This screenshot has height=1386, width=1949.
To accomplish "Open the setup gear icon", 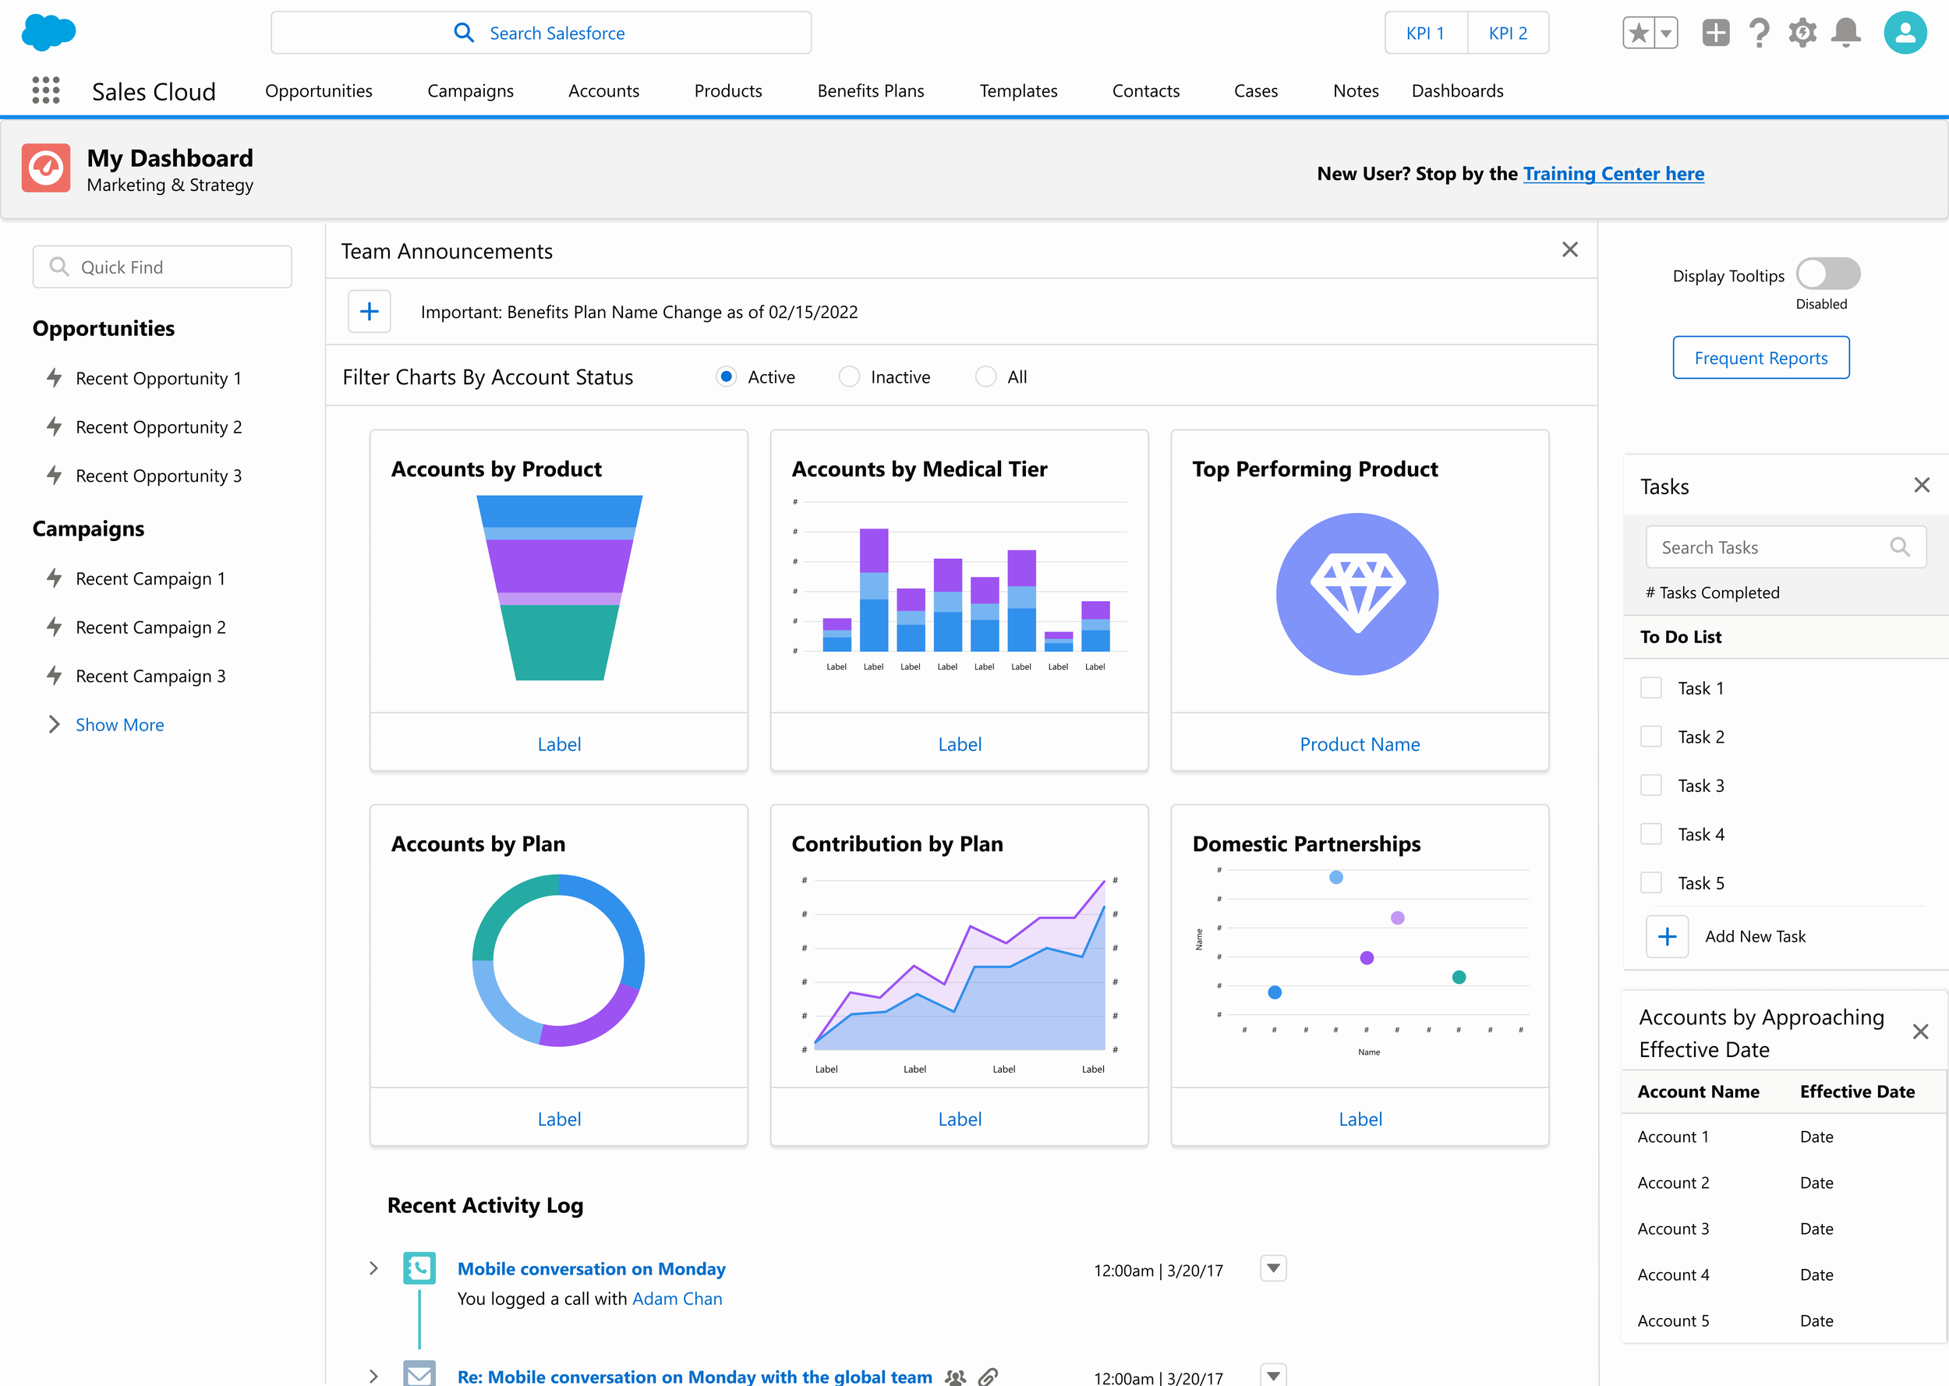I will (1802, 34).
